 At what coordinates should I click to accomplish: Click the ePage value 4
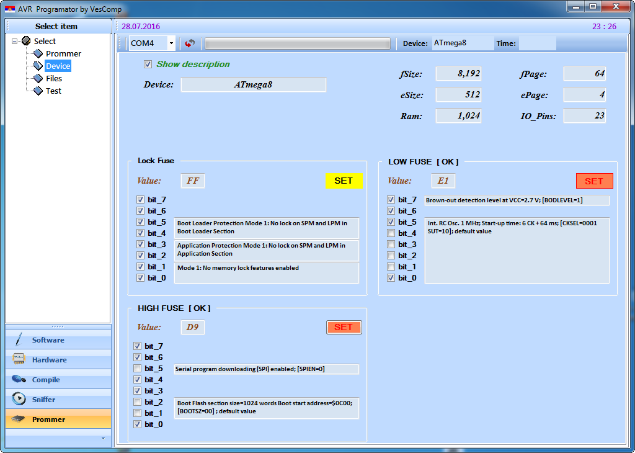[x=585, y=95]
